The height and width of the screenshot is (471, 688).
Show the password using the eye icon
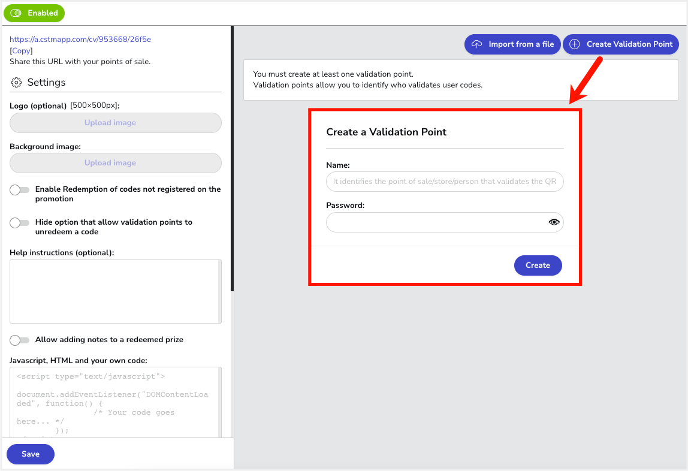pos(553,222)
